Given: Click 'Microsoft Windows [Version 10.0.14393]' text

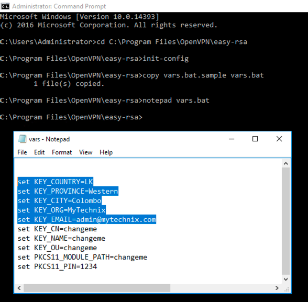Looking at the screenshot, I should pos(80,17).
